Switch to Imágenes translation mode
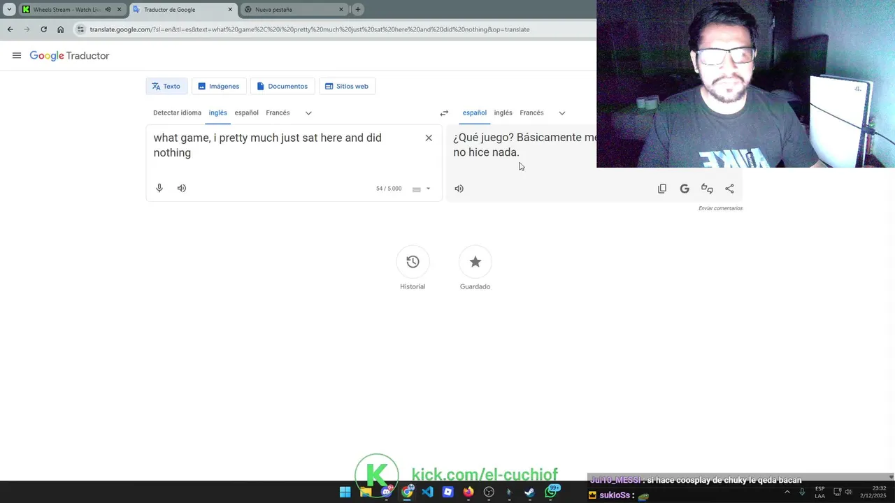Screen dimensions: 895x503 coord(219,86)
